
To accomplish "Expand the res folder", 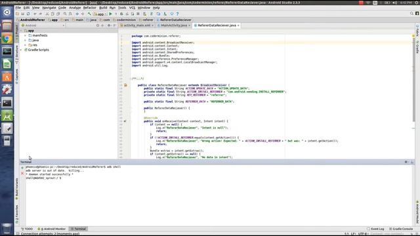I will (x=26, y=45).
